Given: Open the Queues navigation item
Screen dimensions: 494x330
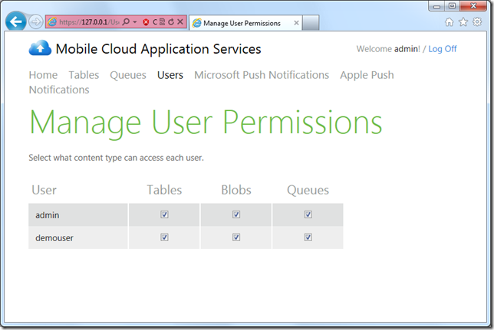Looking at the screenshot, I should pos(128,75).
